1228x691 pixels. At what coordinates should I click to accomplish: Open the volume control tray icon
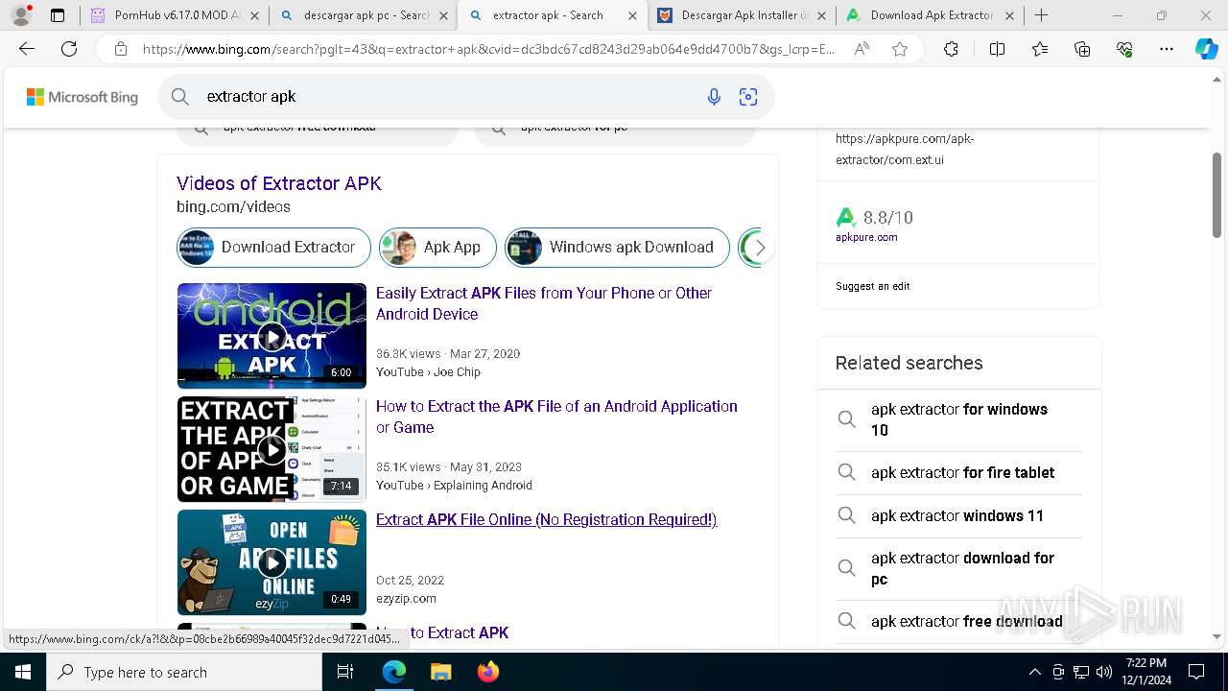pyautogui.click(x=1104, y=672)
